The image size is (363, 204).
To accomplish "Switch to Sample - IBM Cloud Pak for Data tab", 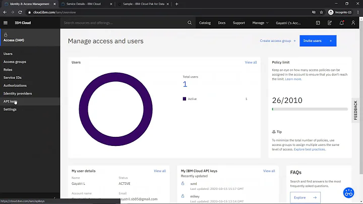I will [144, 4].
